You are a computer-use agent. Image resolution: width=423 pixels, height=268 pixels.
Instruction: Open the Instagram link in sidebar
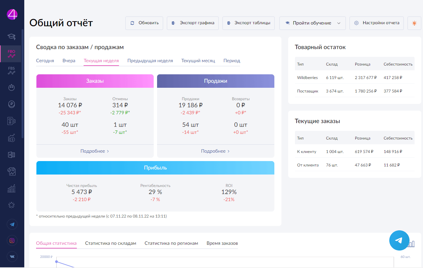[12, 240]
